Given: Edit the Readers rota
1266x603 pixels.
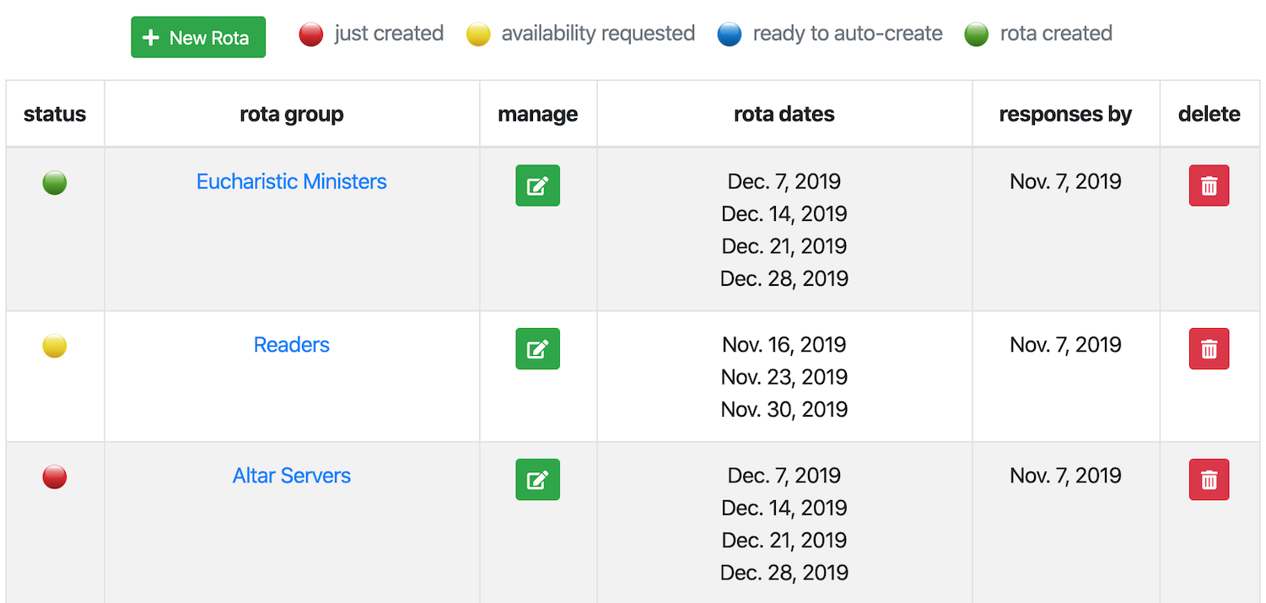Looking at the screenshot, I should (537, 348).
